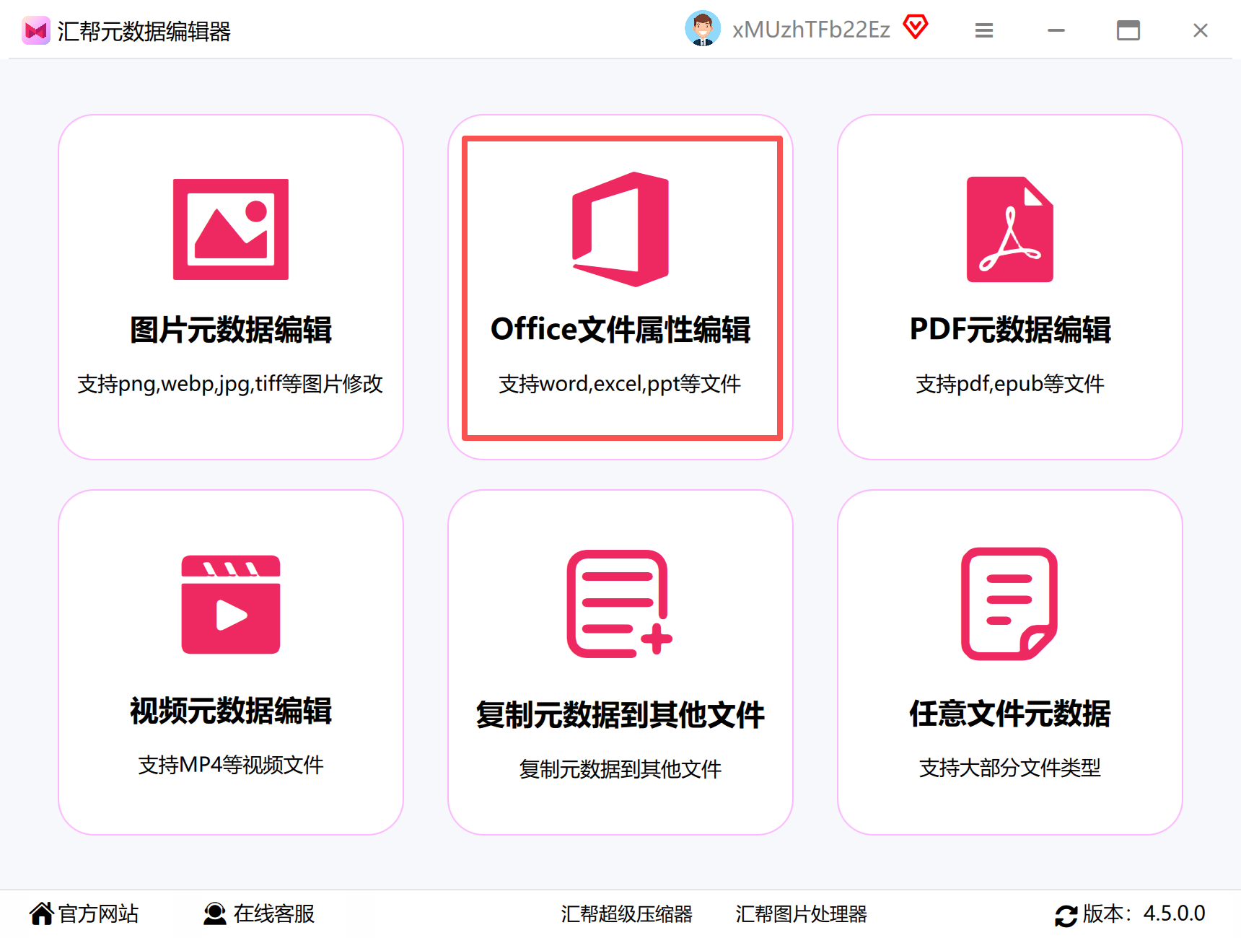Image resolution: width=1241 pixels, height=938 pixels.
Task: Click 支持word,excel,ppt等文件 description
Action: [x=620, y=384]
